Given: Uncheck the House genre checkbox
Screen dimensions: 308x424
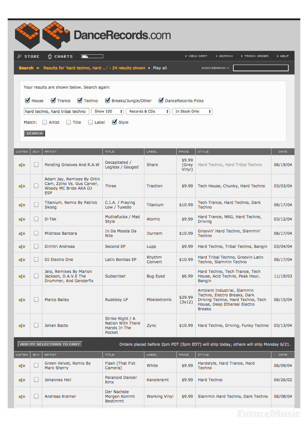Looking at the screenshot, I should point(27,100).
